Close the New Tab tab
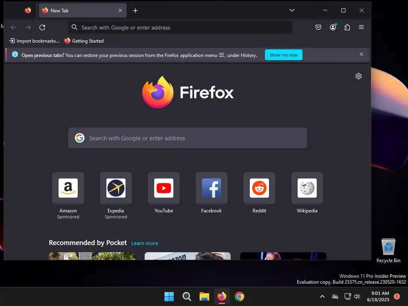The width and height of the screenshot is (408, 306). point(120,10)
